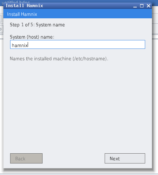
Task: Click the Next button
Action: click(125, 158)
